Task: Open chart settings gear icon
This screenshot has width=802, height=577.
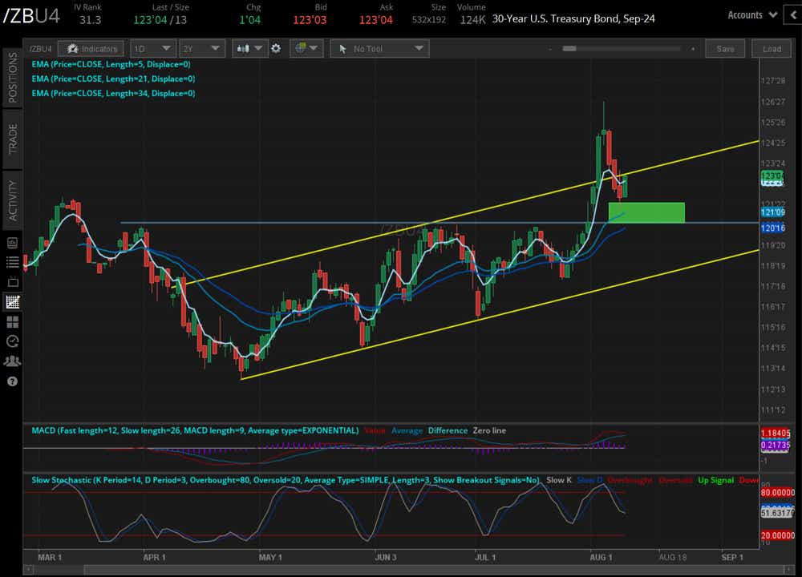Action: [x=276, y=49]
